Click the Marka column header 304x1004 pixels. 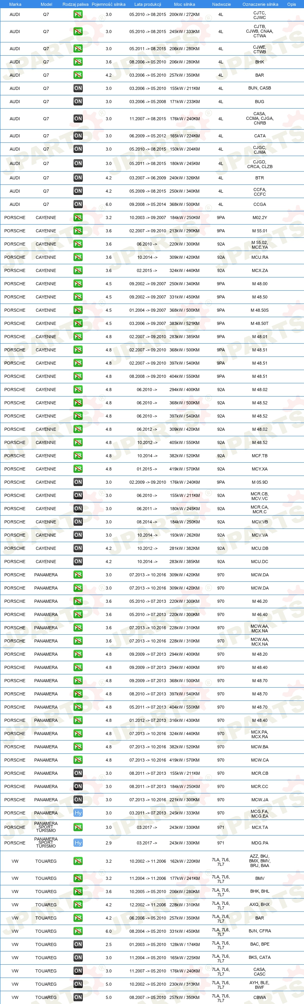(x=15, y=4)
